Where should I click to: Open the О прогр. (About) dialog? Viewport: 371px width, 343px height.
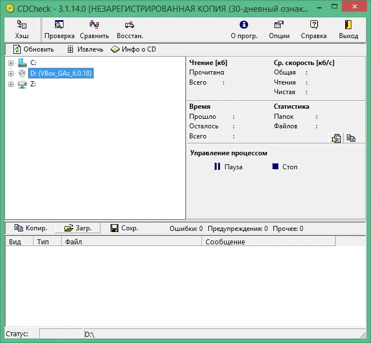(x=244, y=30)
